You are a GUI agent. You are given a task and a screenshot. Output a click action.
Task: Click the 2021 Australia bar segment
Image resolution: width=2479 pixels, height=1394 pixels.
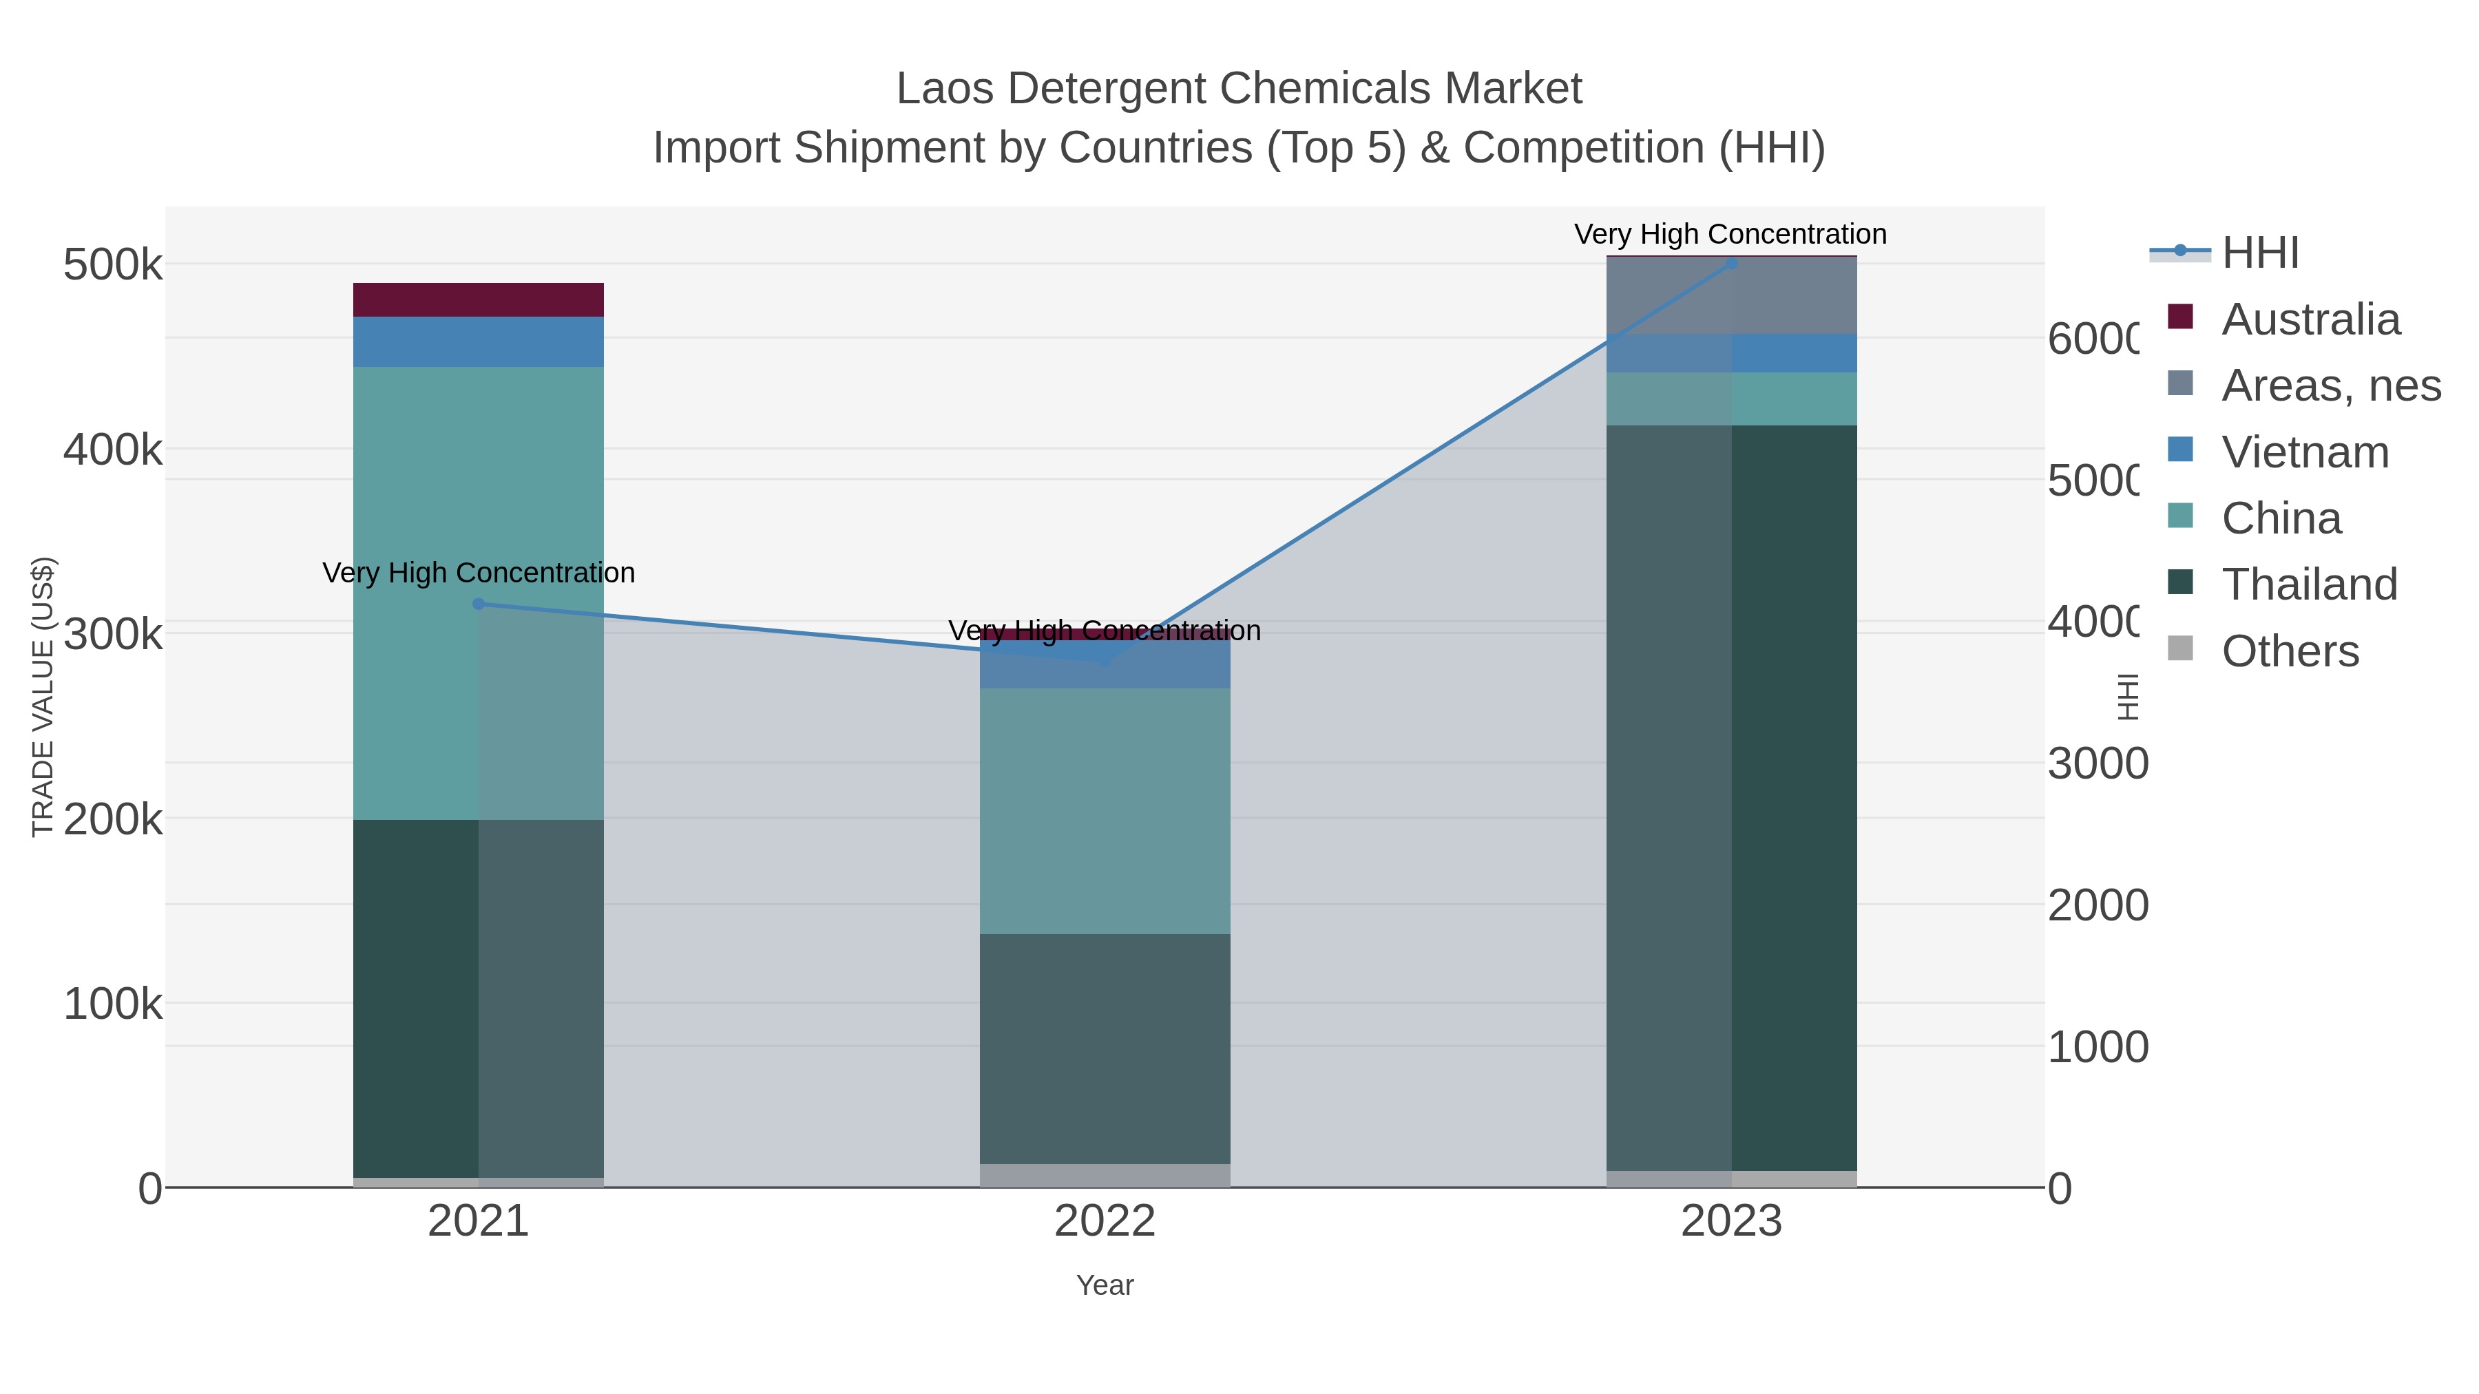pyautogui.click(x=479, y=300)
